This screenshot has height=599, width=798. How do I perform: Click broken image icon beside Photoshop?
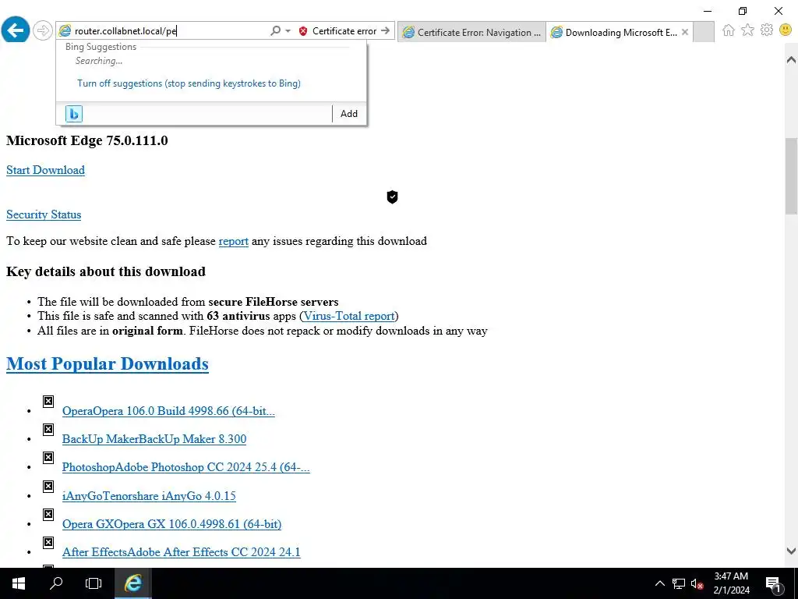48,457
